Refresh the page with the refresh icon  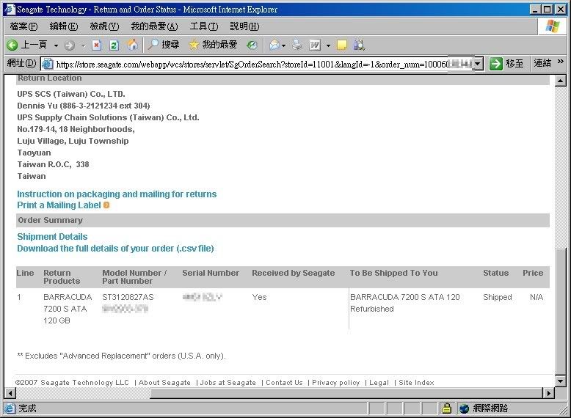click(x=114, y=45)
